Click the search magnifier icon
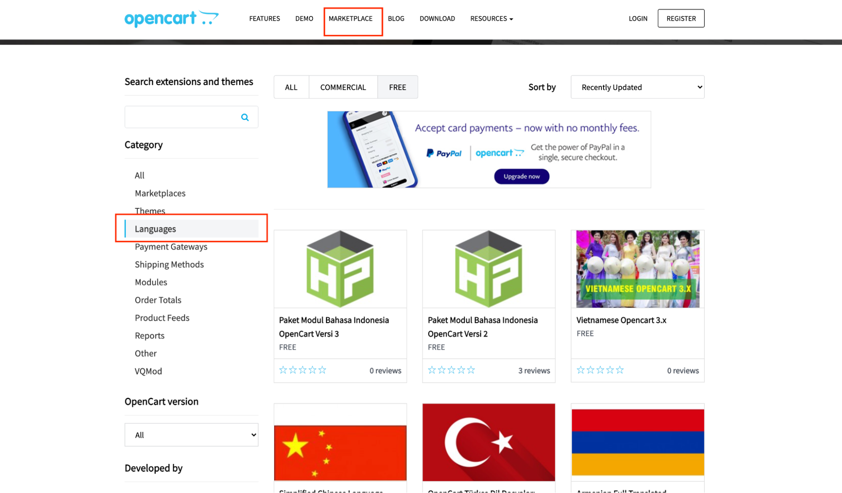Image resolution: width=842 pixels, height=493 pixels. pyautogui.click(x=245, y=117)
